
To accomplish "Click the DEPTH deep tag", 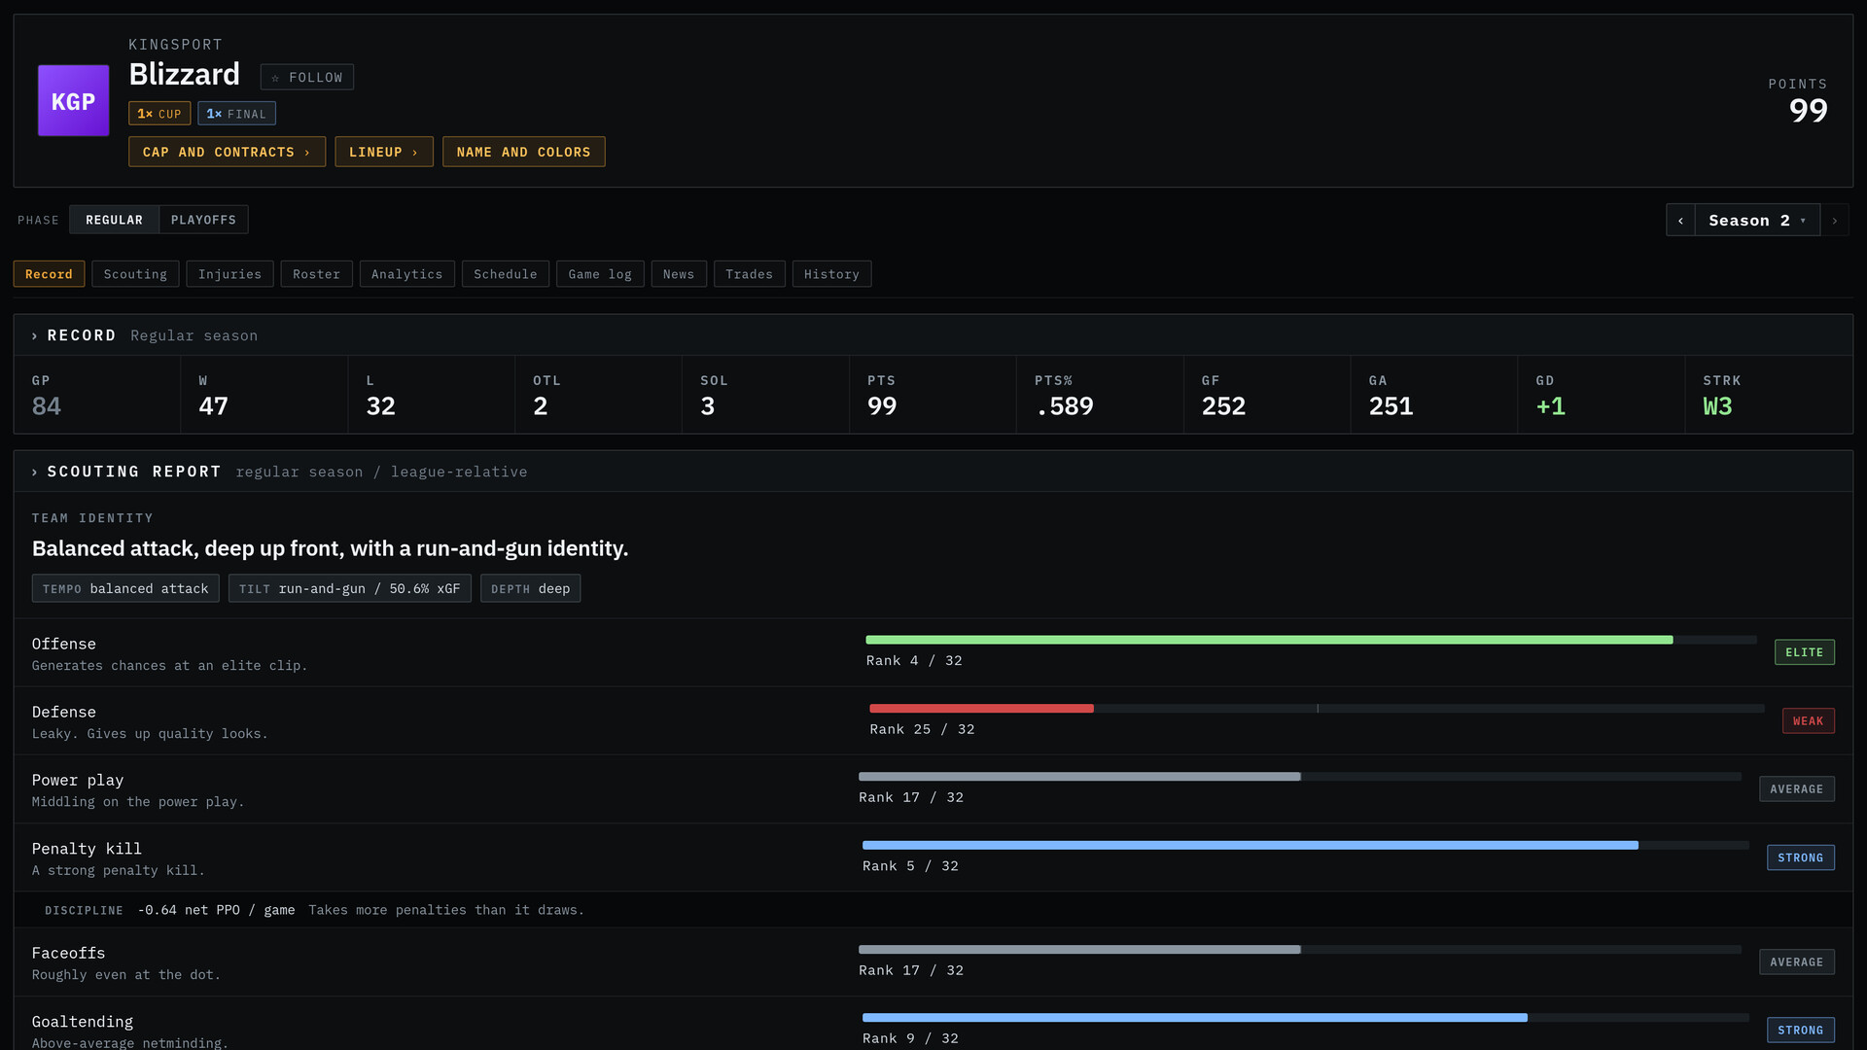I will tap(530, 588).
